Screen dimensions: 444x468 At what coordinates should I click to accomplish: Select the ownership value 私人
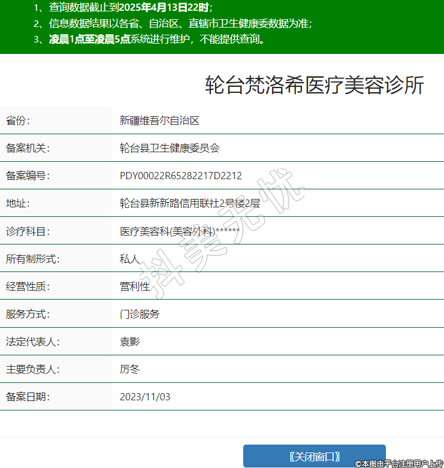tap(129, 259)
